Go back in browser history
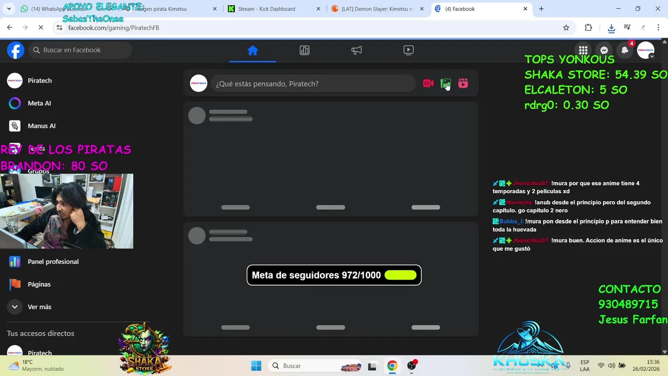Viewport: 668px width, 376px height. click(9, 28)
